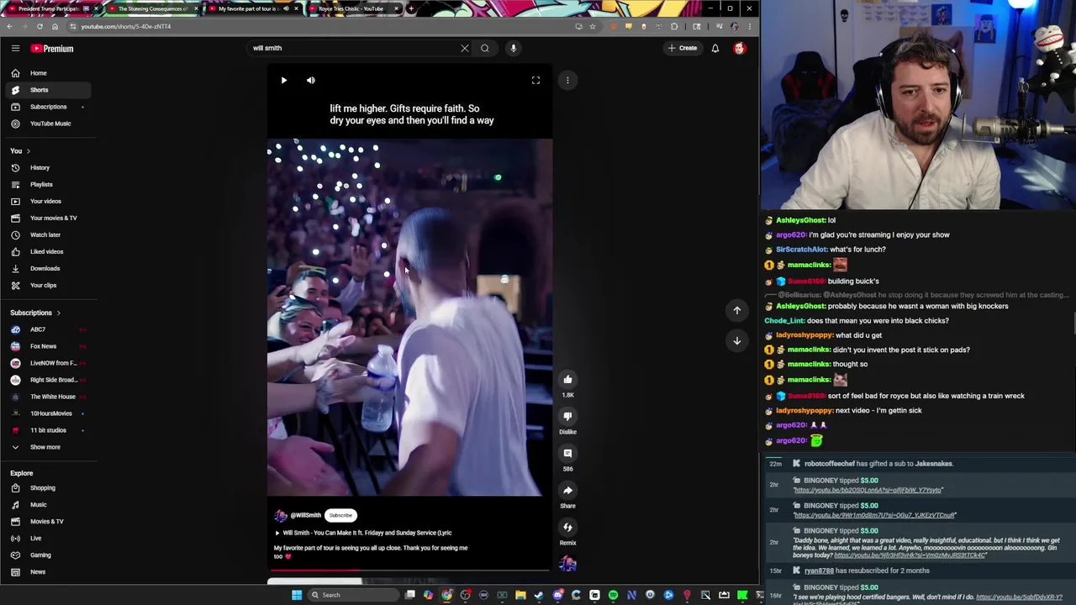Mute the Short's volume
1076x605 pixels.
point(311,81)
